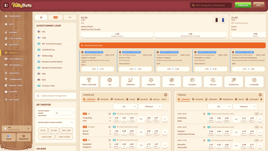268x151 pixels.
Task: Switch to A-Z tab in sports panel
Action: click(x=70, y=17)
